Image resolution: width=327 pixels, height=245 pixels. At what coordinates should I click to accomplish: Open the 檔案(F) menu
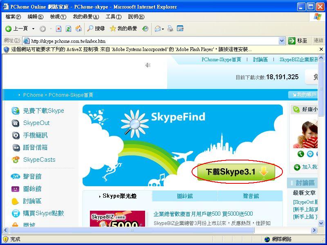tap(13, 17)
